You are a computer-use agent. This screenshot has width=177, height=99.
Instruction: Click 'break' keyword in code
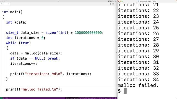pyautogui.click(x=53, y=59)
